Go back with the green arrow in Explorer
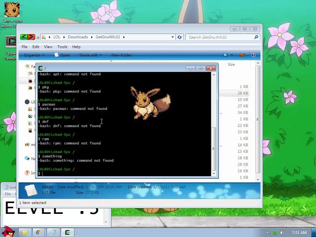This screenshot has width=316, height=237. pos(24,37)
